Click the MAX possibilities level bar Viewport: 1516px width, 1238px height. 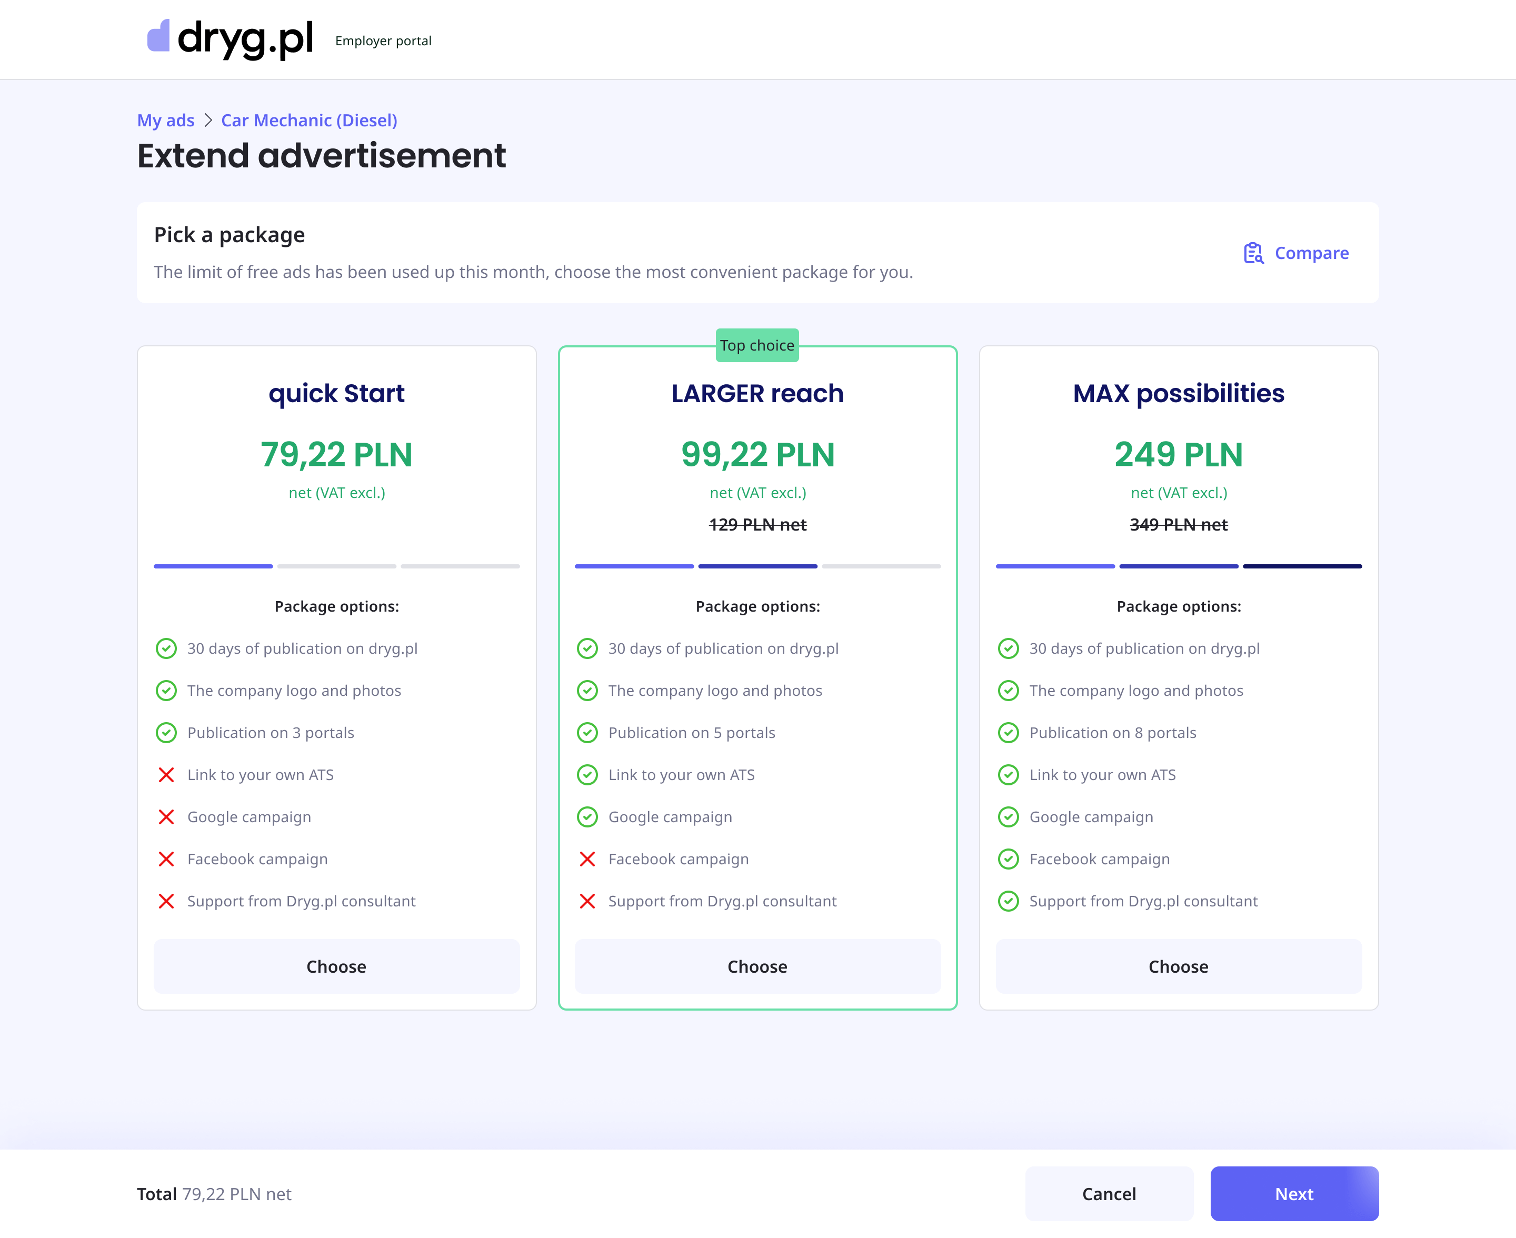[1179, 566]
